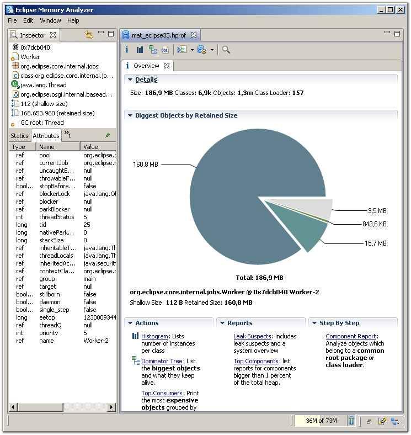Open the Histogram toolbar icon

140,50
